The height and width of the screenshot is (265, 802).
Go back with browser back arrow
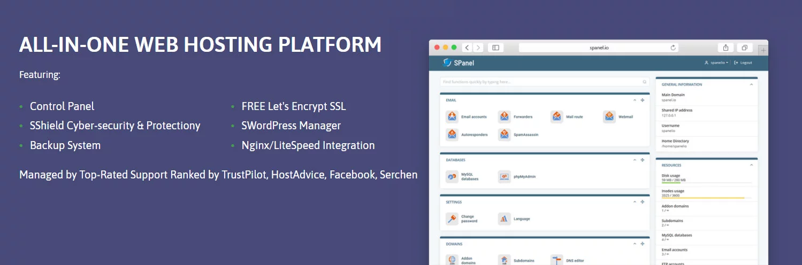(467, 48)
